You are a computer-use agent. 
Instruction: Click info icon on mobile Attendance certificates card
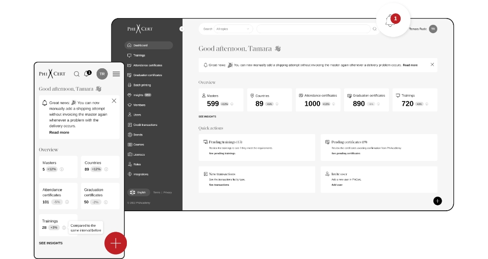[x=67, y=202]
